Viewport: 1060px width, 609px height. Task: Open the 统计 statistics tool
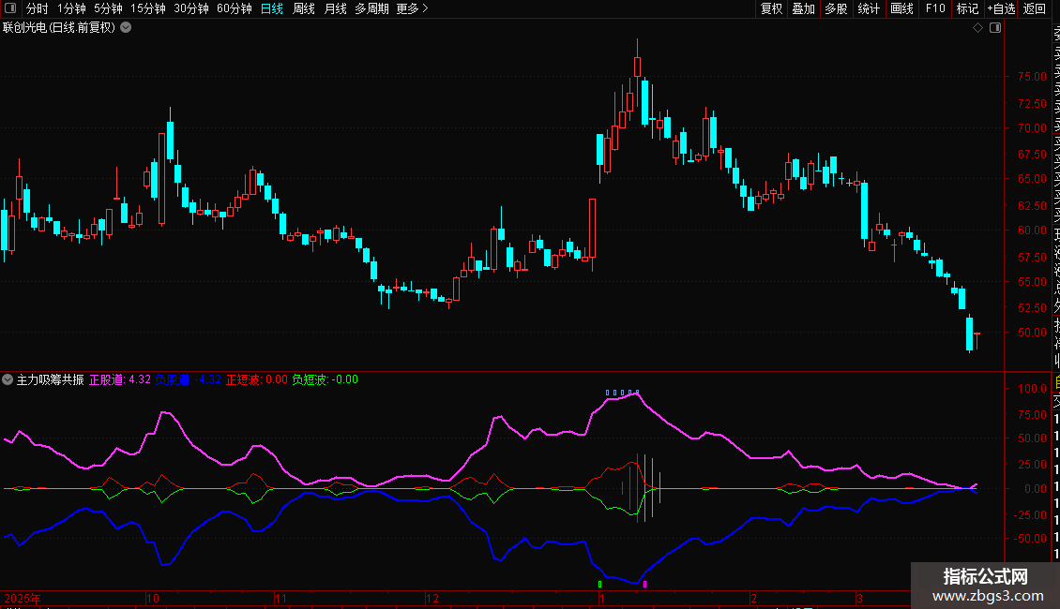click(x=869, y=8)
